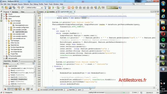Click the Windows Start orb
The width and height of the screenshot is (167, 94).
(163, 3)
